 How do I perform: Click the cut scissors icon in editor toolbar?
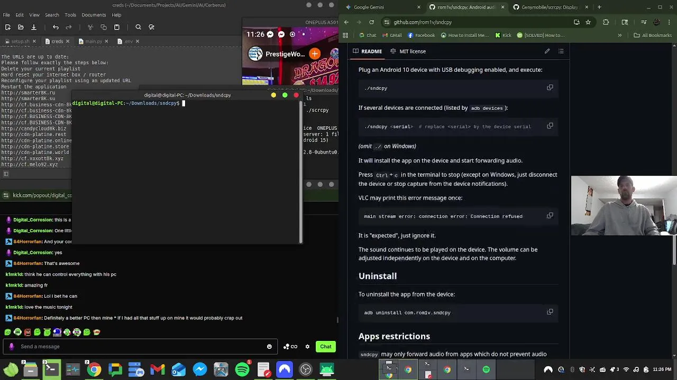[90, 27]
